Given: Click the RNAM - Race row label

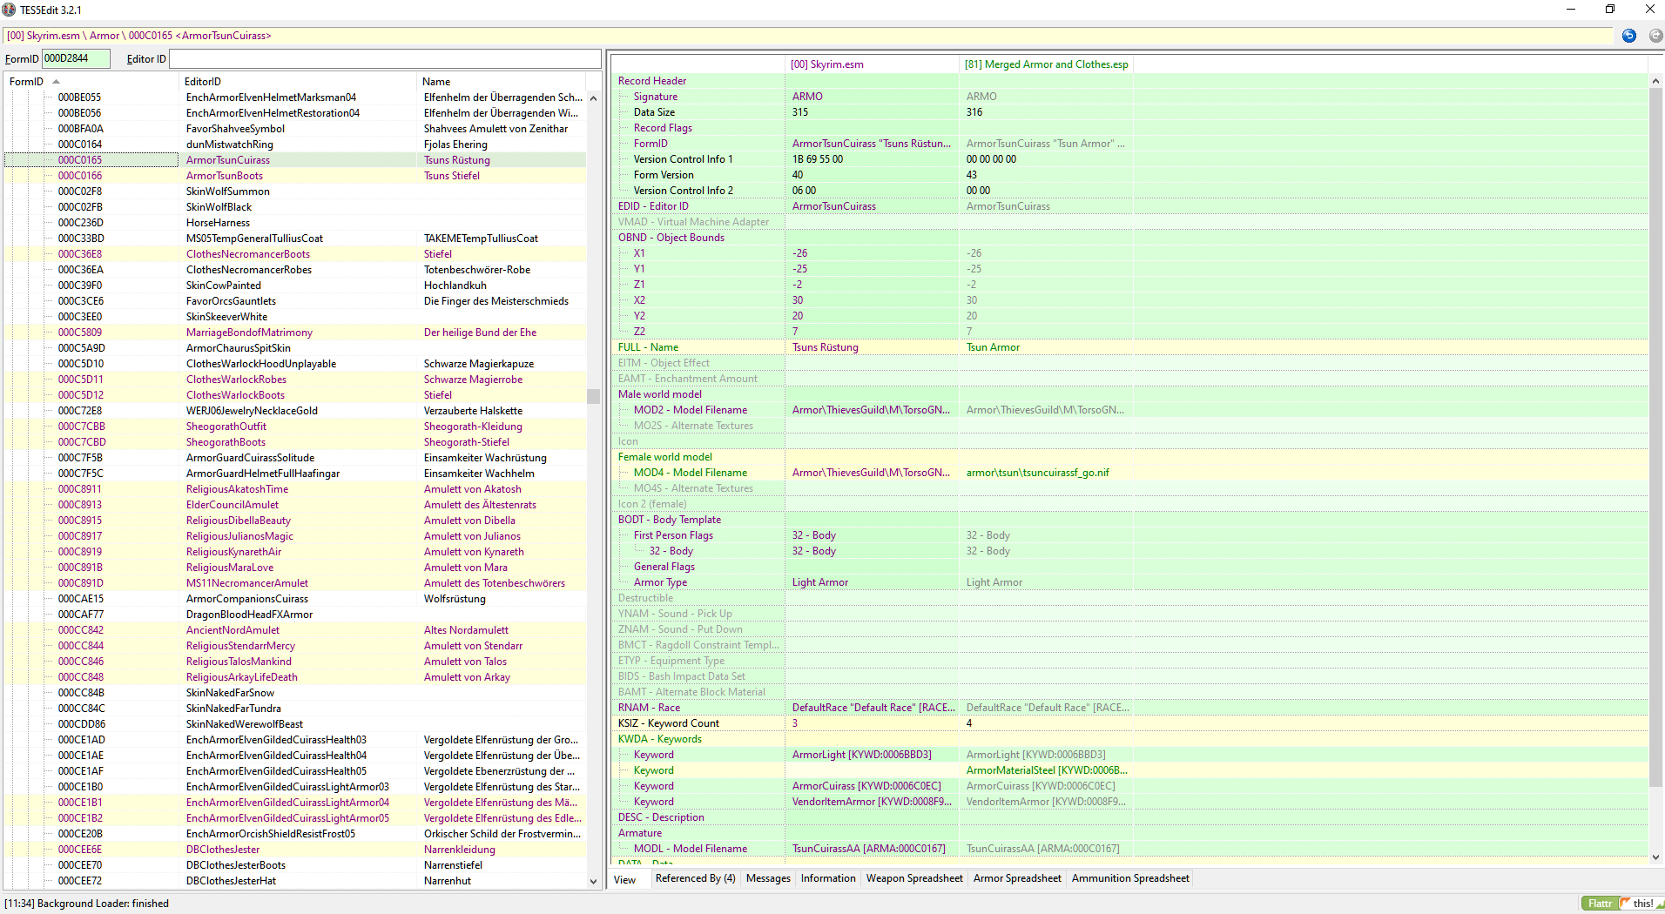Looking at the screenshot, I should tap(649, 708).
